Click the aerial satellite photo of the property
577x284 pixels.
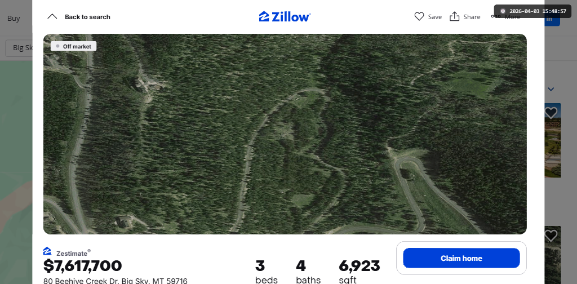(x=285, y=134)
